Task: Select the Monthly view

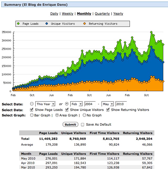Action: coord(84,14)
